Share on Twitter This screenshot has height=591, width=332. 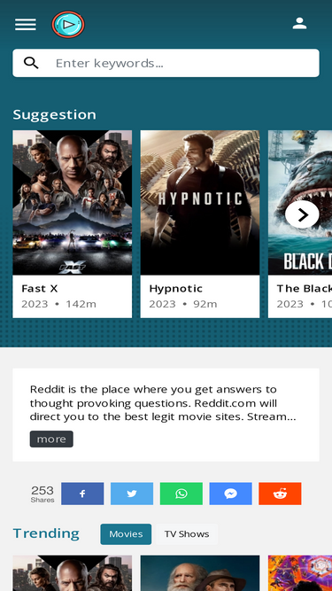pyautogui.click(x=132, y=494)
